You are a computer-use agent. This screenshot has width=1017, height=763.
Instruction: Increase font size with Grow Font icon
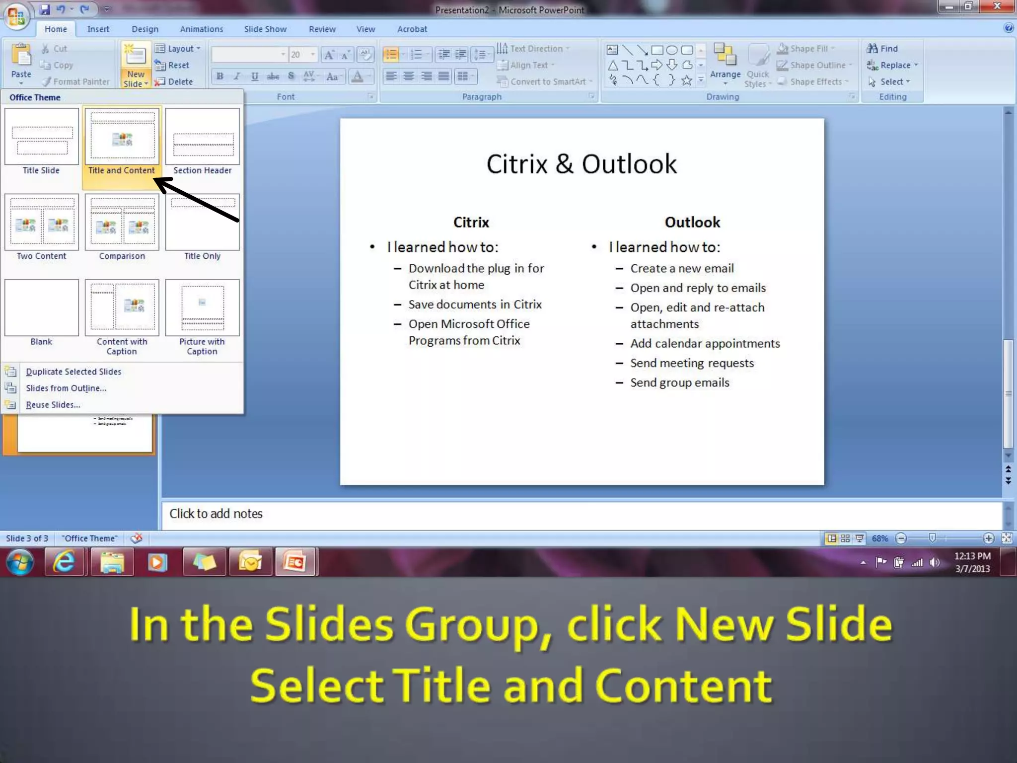329,55
